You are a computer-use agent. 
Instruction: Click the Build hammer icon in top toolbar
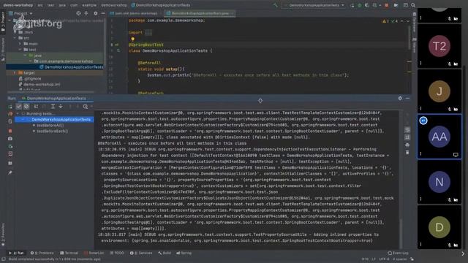coord(275,5)
